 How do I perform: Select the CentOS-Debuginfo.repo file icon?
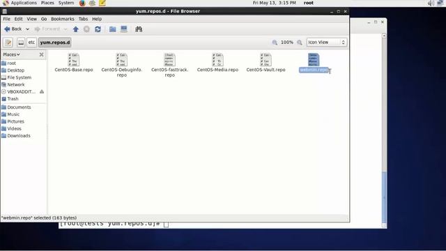click(122, 60)
